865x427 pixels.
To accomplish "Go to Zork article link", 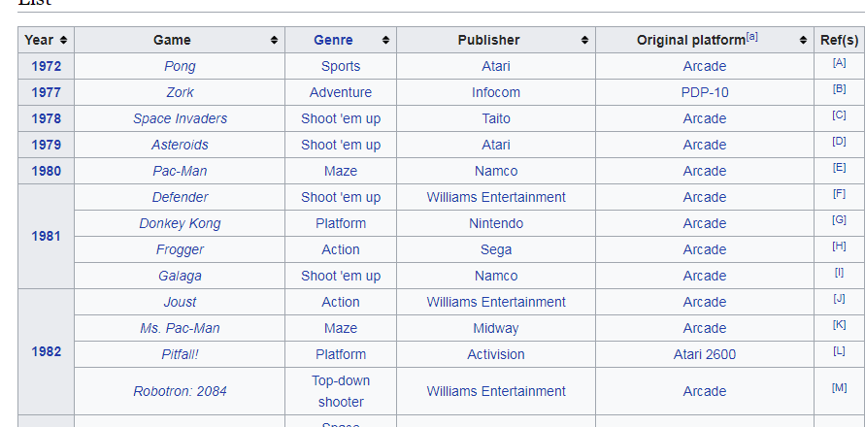I will point(180,92).
